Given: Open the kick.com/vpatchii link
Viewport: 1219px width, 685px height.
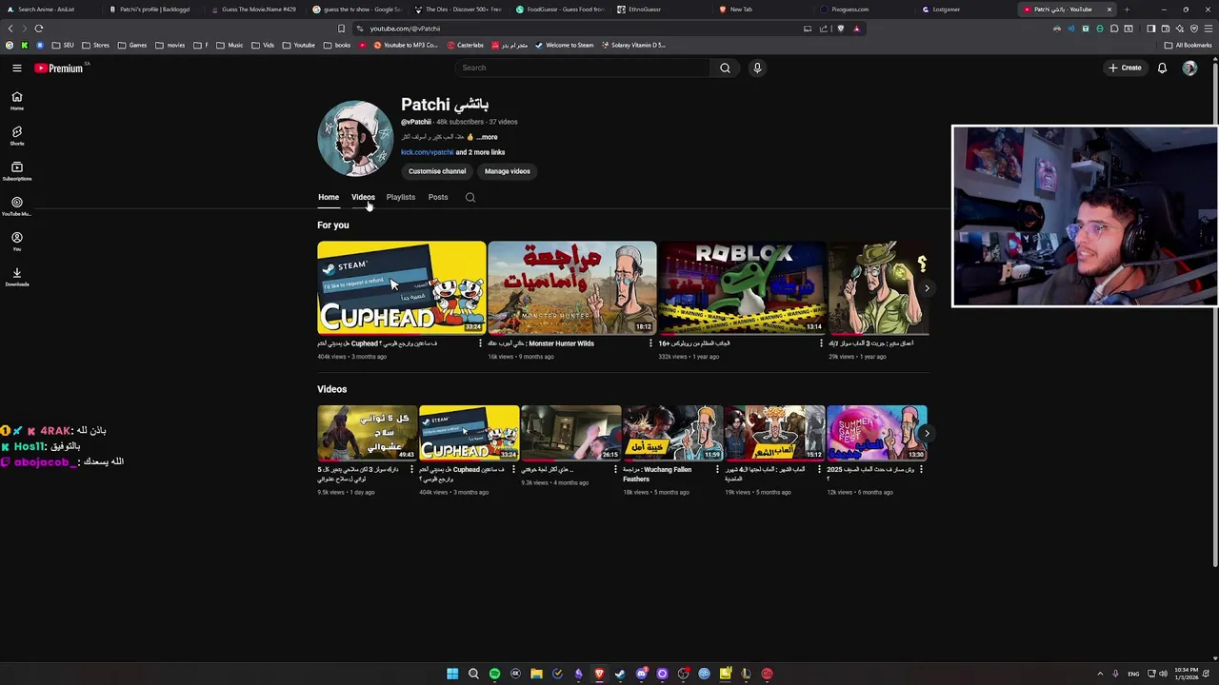Looking at the screenshot, I should 427,152.
